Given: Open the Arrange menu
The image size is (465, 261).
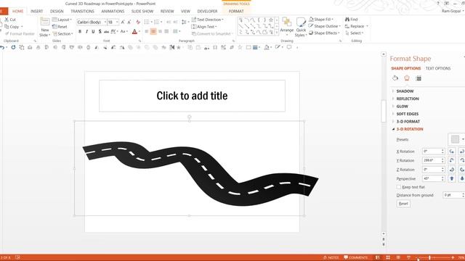Looking at the screenshot, I should 287,26.
